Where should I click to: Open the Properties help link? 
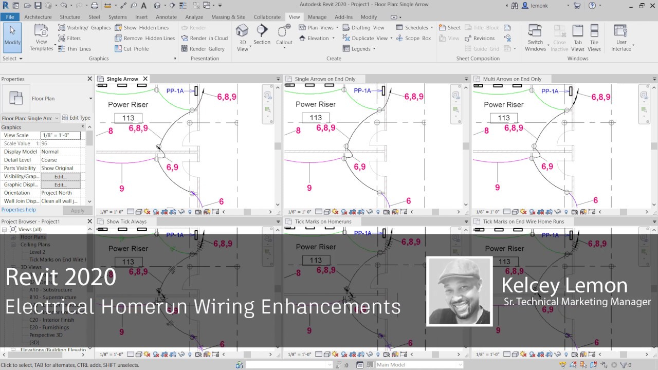pyautogui.click(x=19, y=210)
